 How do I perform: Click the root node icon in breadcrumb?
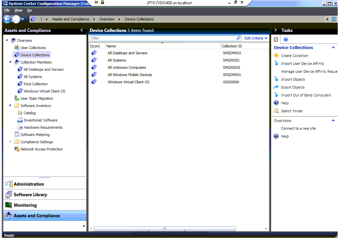tap(33, 19)
